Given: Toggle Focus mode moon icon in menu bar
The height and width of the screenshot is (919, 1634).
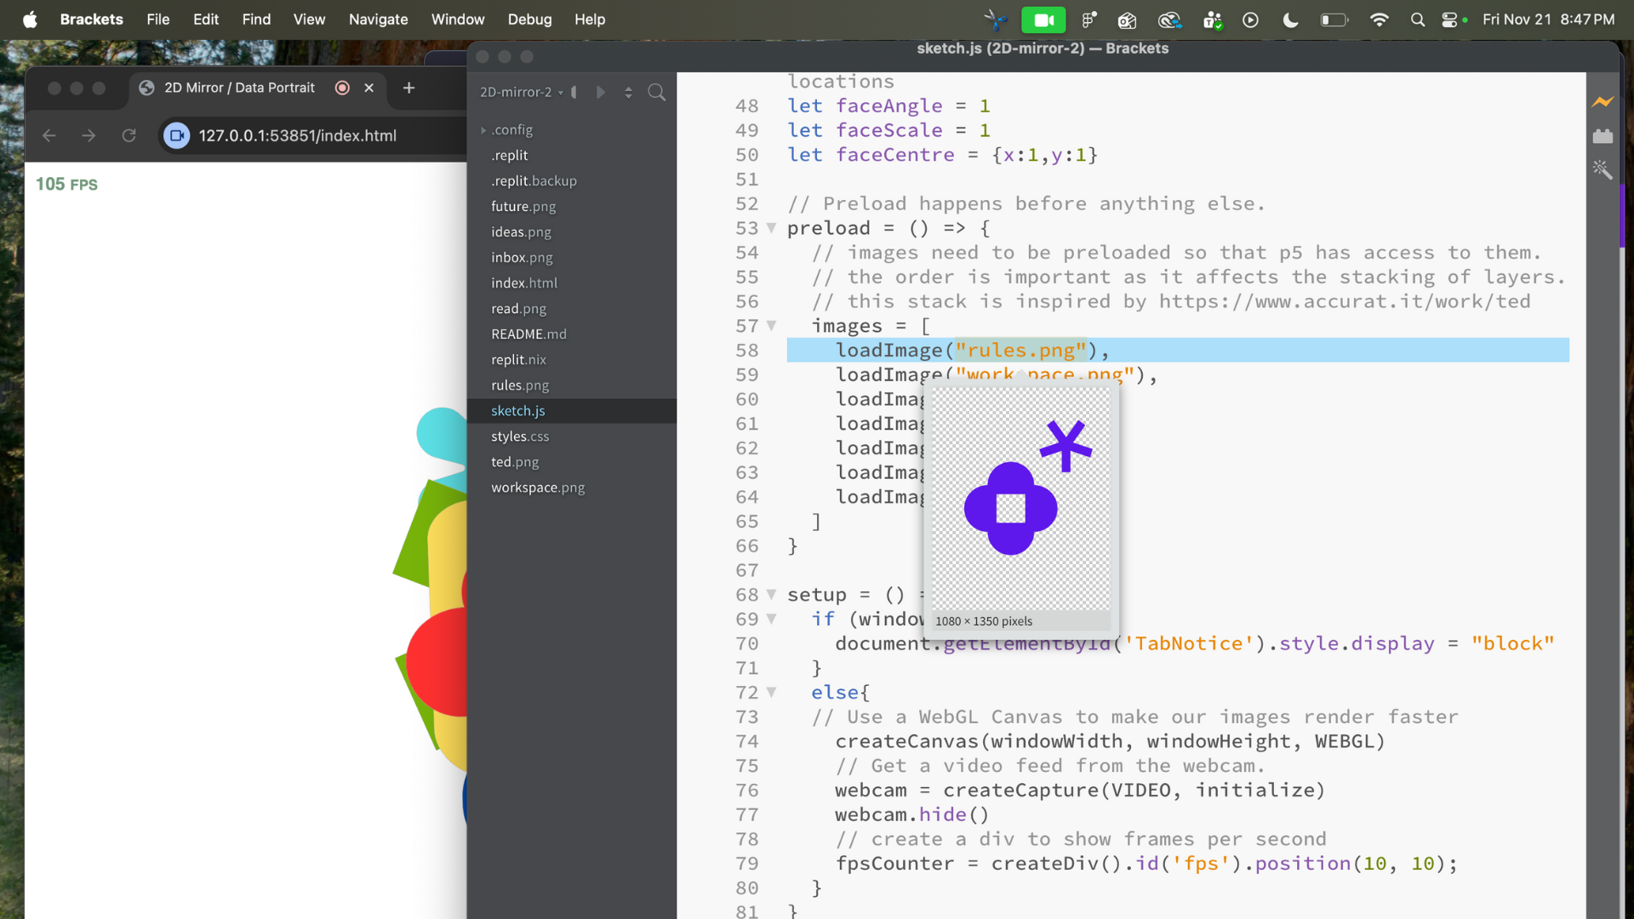Looking at the screenshot, I should point(1290,20).
